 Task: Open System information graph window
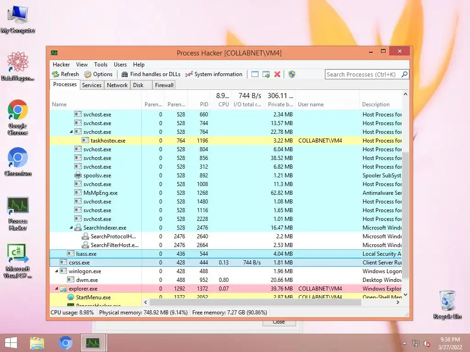pos(214,74)
